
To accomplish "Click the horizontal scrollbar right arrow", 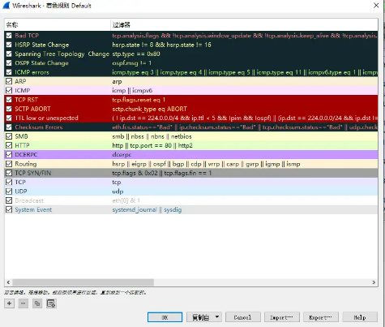I will [x=374, y=282].
